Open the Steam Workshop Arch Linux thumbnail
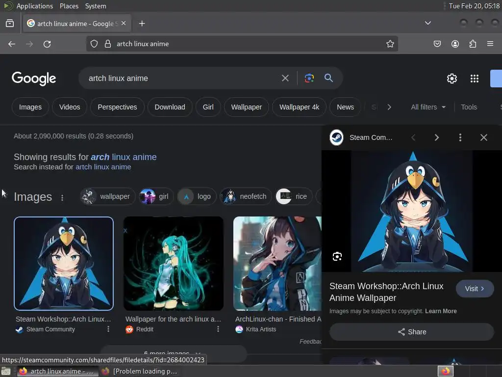 (x=64, y=264)
